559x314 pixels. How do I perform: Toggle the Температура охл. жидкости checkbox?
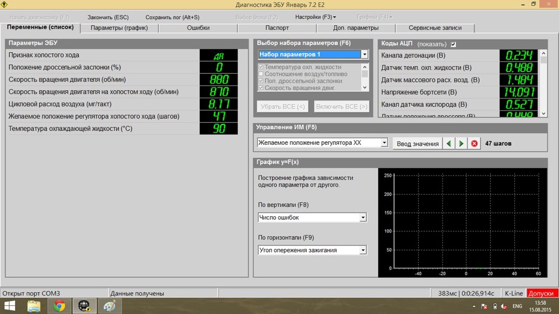click(260, 67)
